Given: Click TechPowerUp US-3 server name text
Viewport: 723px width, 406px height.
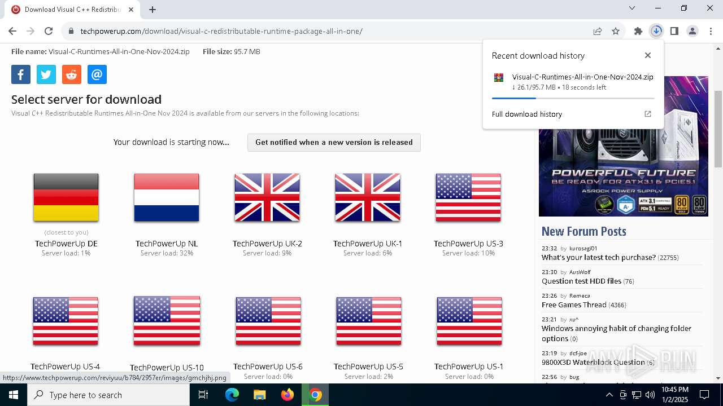Looking at the screenshot, I should tap(468, 244).
